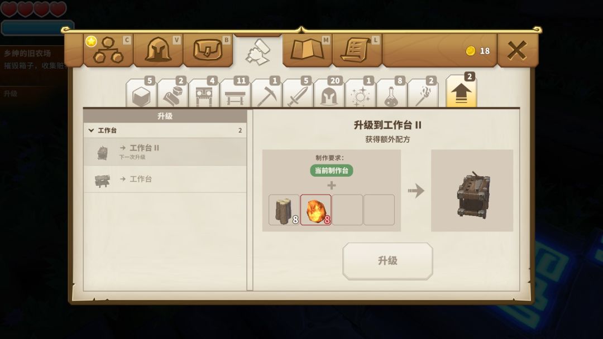
Task: Select the 工作台 list entry
Action: click(165, 180)
